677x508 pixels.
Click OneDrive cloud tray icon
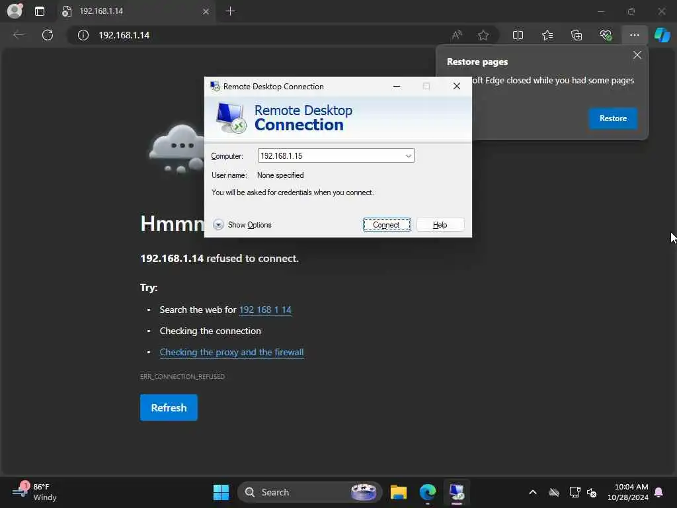tap(554, 492)
